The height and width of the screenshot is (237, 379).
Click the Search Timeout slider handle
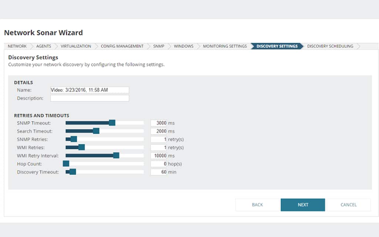tap(96, 131)
